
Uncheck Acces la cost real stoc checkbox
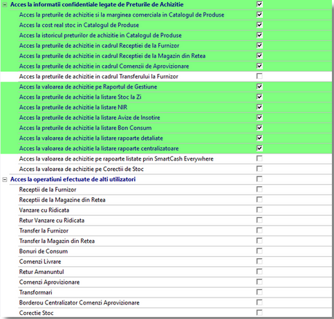pyautogui.click(x=259, y=25)
